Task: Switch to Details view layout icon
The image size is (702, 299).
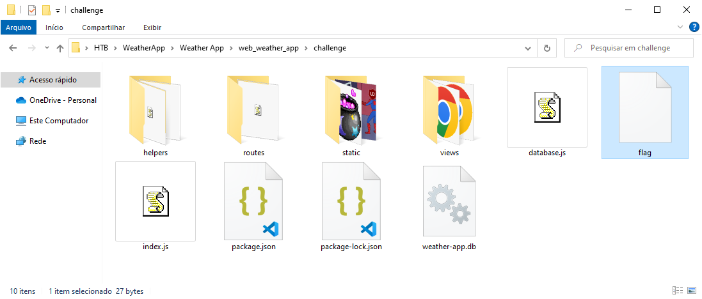Action: pos(678,291)
